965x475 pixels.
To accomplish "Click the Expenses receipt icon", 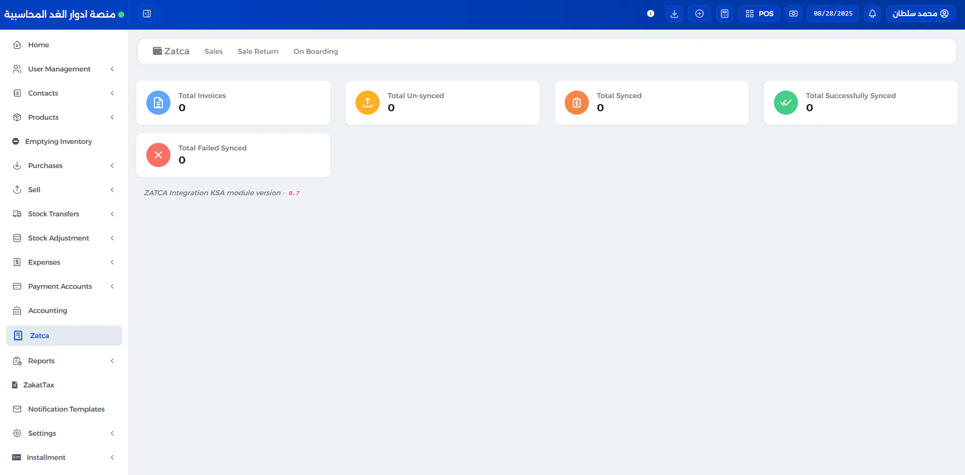I will [x=17, y=262].
